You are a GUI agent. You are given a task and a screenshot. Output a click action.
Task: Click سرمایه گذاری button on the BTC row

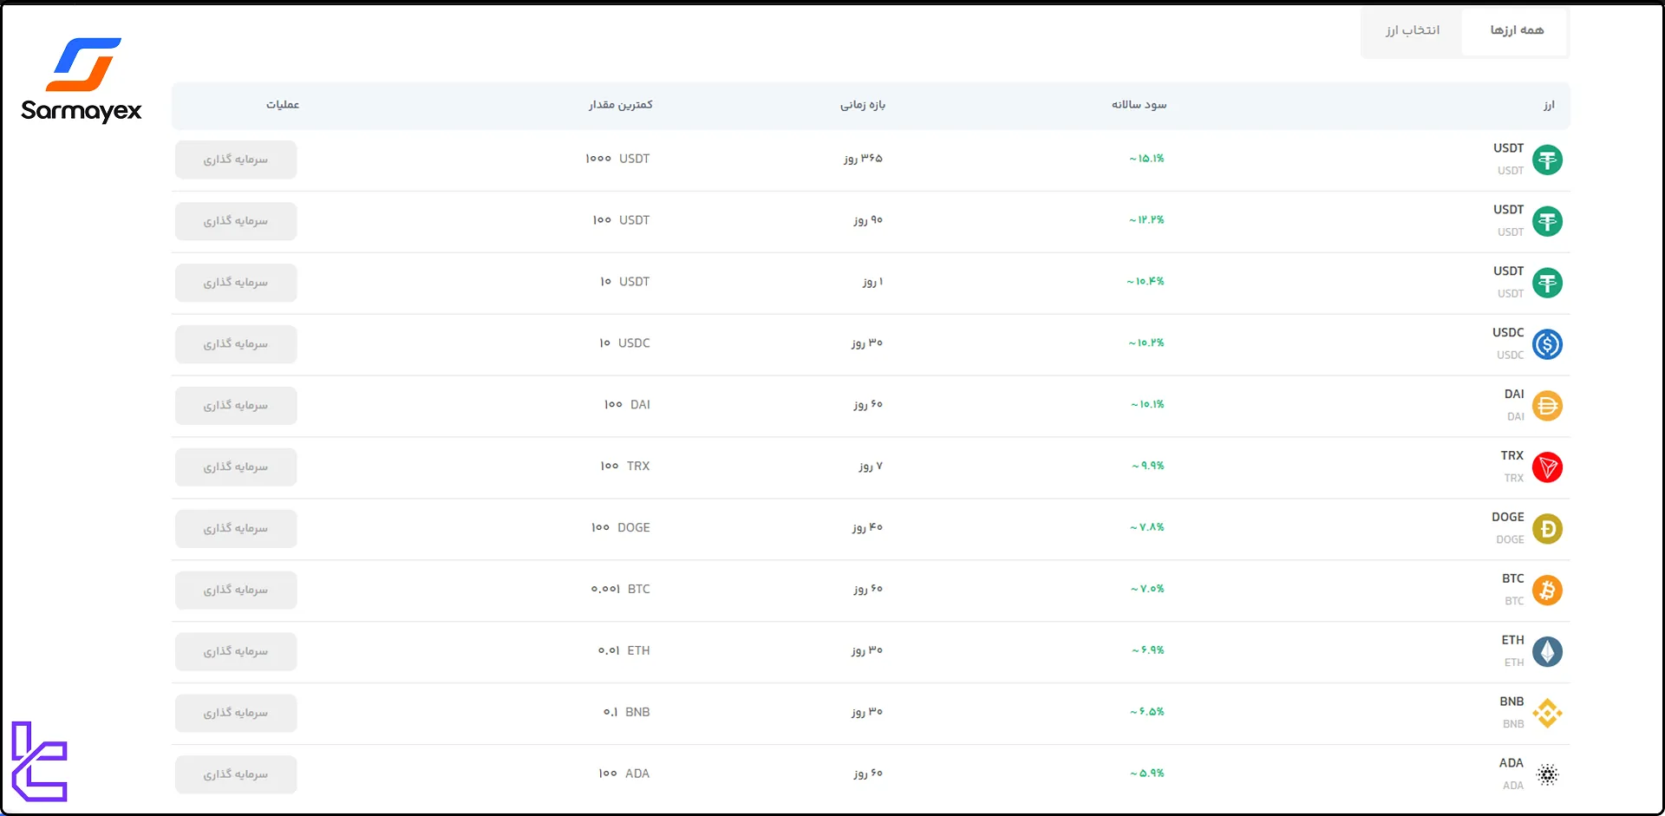pos(235,590)
